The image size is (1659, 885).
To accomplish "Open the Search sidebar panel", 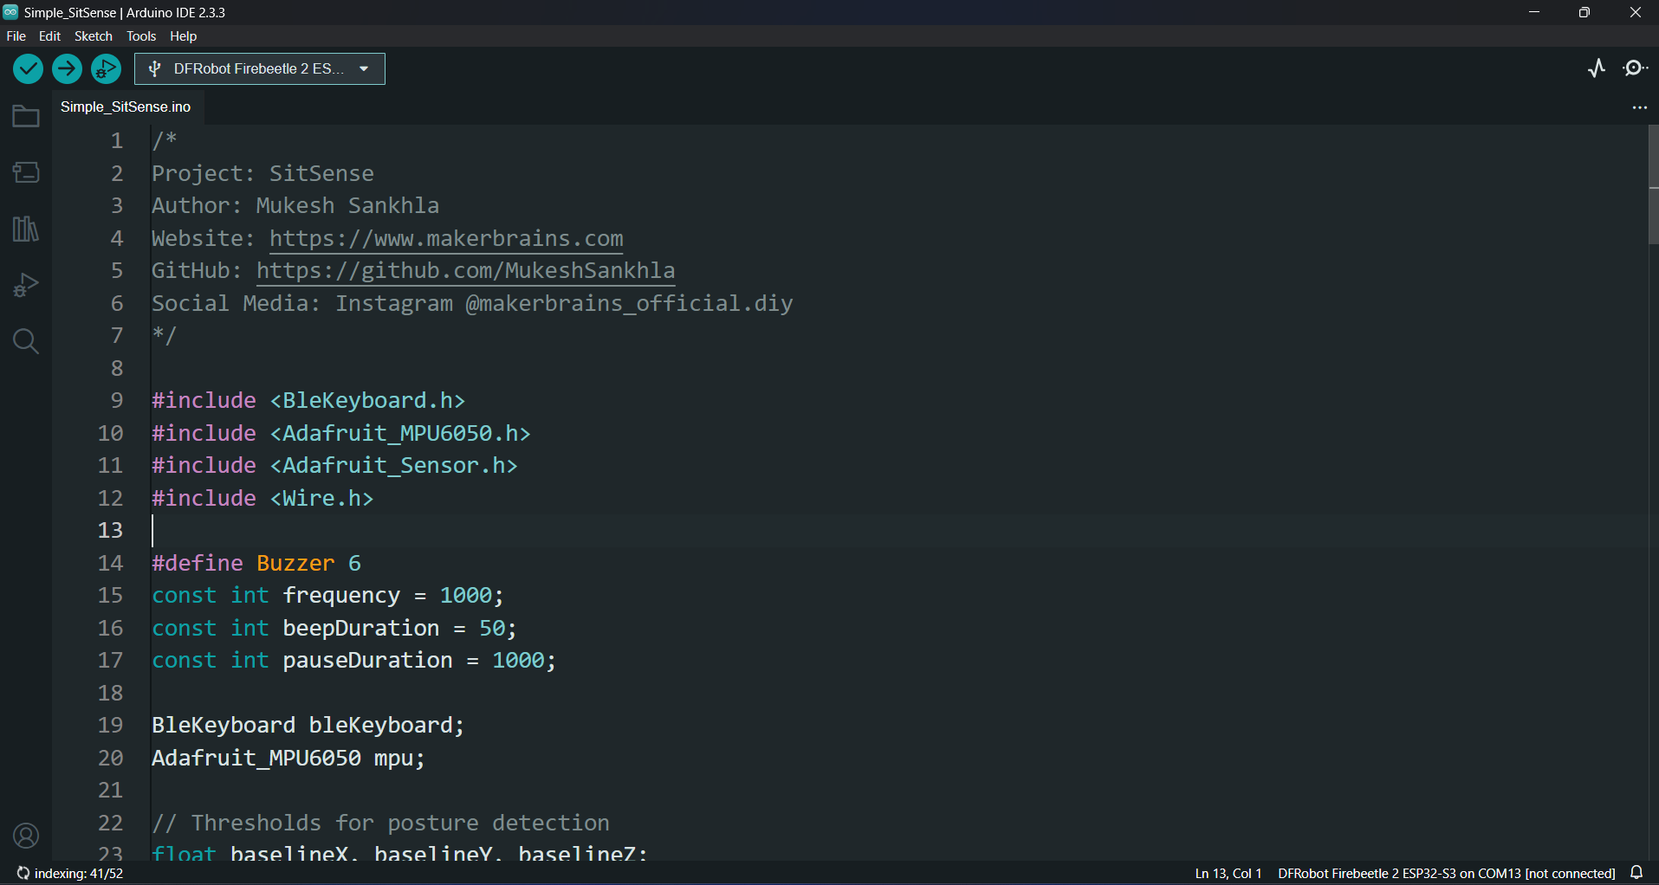I will point(26,341).
